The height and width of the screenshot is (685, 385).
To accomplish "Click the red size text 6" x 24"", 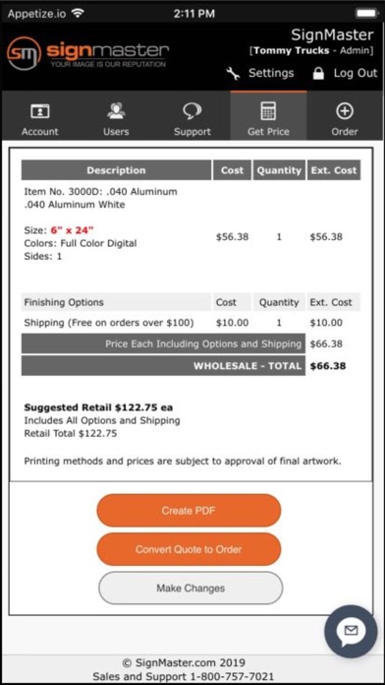I will [70, 230].
